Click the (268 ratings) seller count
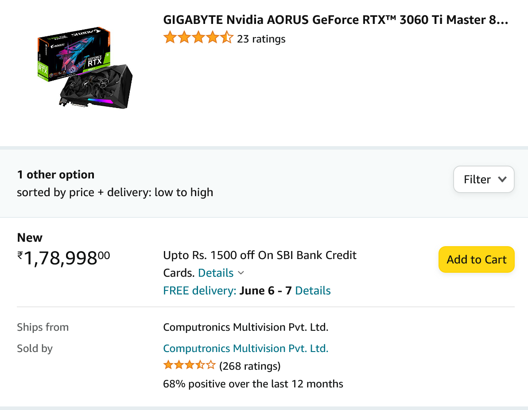528x410 pixels. [x=250, y=366]
